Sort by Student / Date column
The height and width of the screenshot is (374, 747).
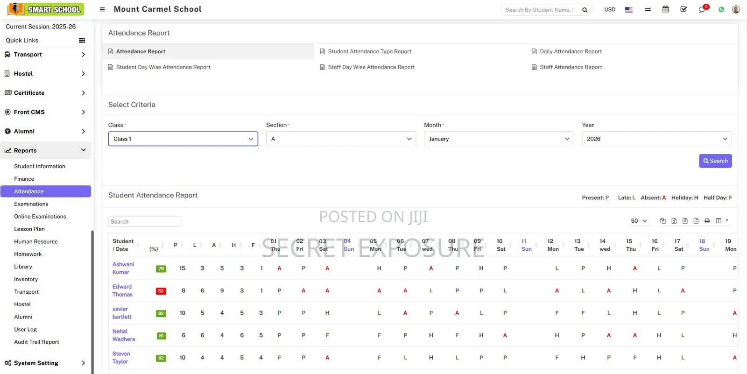(x=125, y=245)
